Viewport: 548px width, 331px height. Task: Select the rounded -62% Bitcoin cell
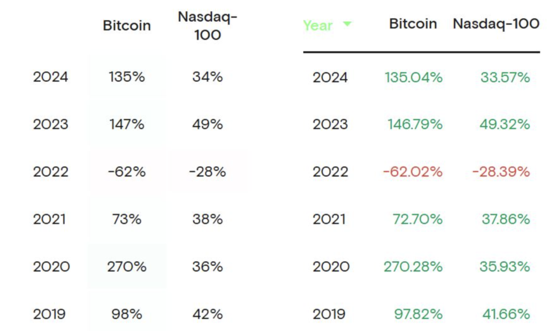click(x=127, y=172)
